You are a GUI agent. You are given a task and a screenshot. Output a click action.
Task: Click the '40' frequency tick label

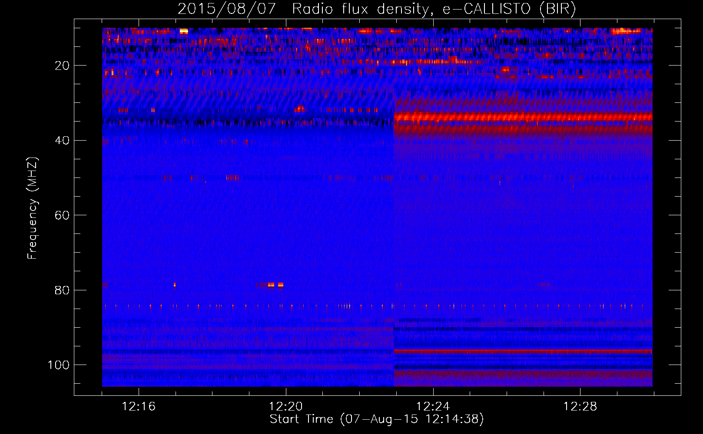62,141
